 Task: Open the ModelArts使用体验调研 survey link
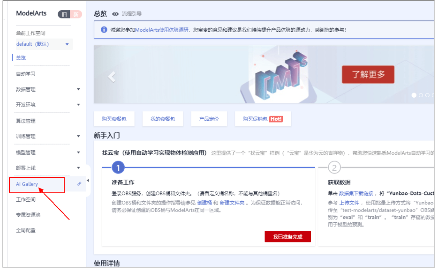click(162, 30)
